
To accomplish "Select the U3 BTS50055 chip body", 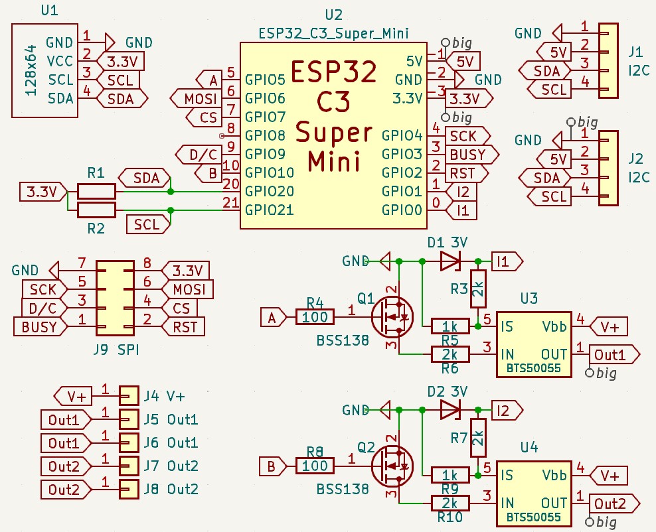I will (534, 345).
